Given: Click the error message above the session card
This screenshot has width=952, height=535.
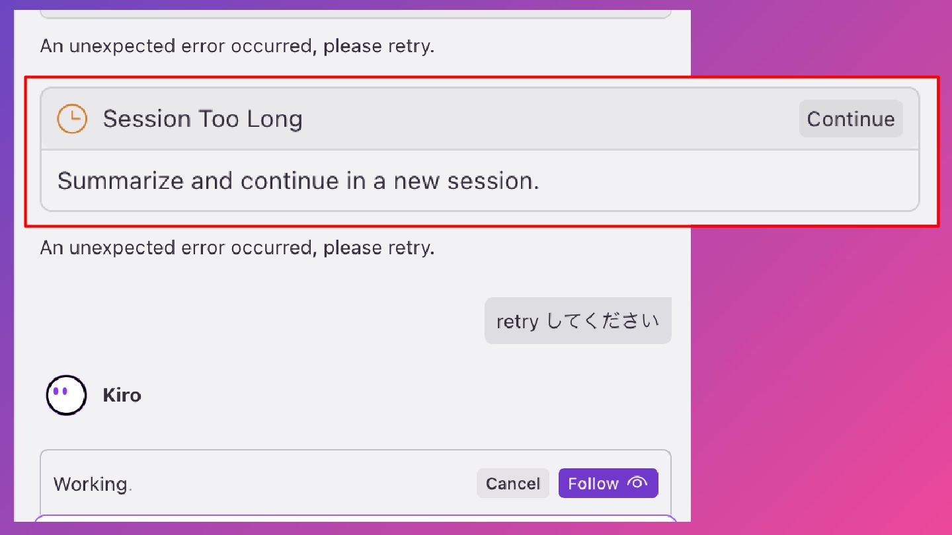Looking at the screenshot, I should (237, 46).
